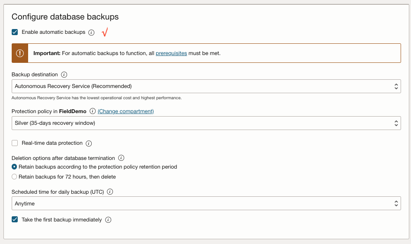Click info icon for Deletion options after termination
Viewport: 411px width, 244px height.
click(x=121, y=158)
